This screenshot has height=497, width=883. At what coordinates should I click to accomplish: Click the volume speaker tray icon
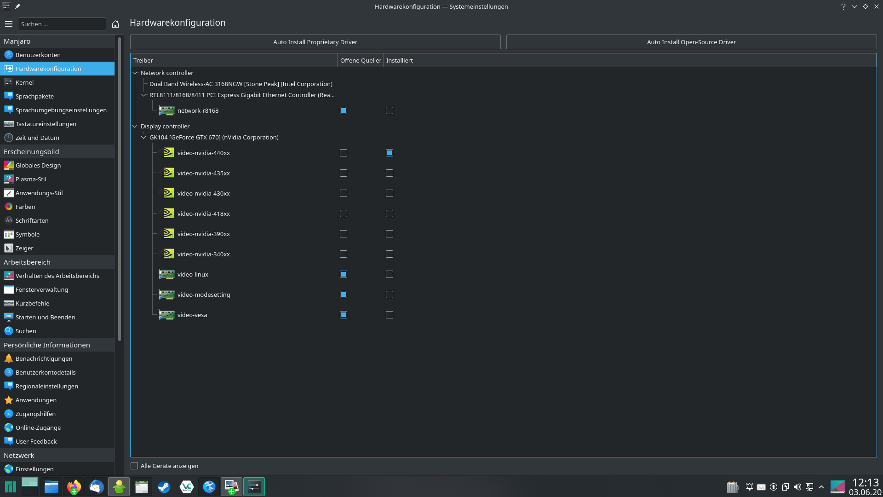[797, 487]
